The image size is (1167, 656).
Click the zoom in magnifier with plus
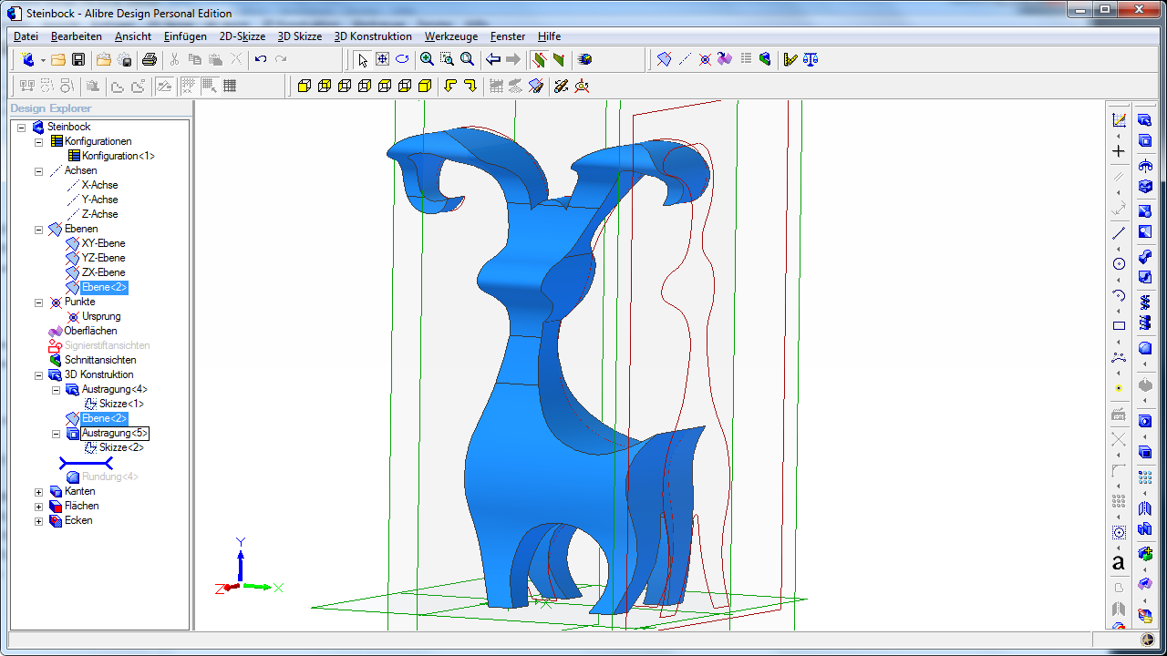(427, 59)
